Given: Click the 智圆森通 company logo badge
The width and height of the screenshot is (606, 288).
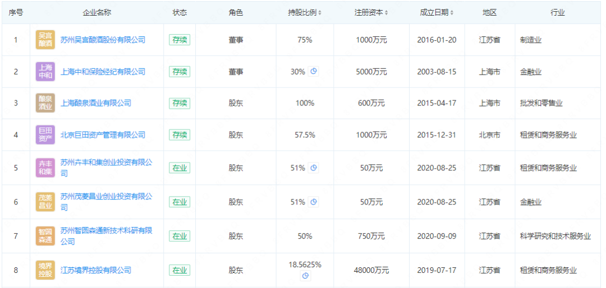Looking at the screenshot, I should click(45, 236).
